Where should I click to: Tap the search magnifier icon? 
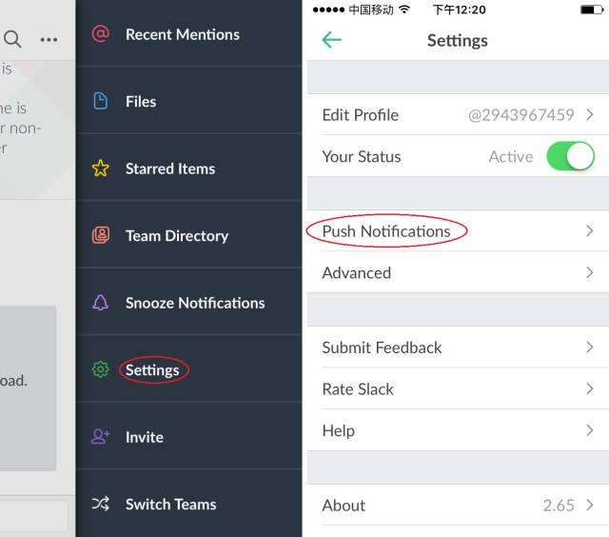(12, 39)
